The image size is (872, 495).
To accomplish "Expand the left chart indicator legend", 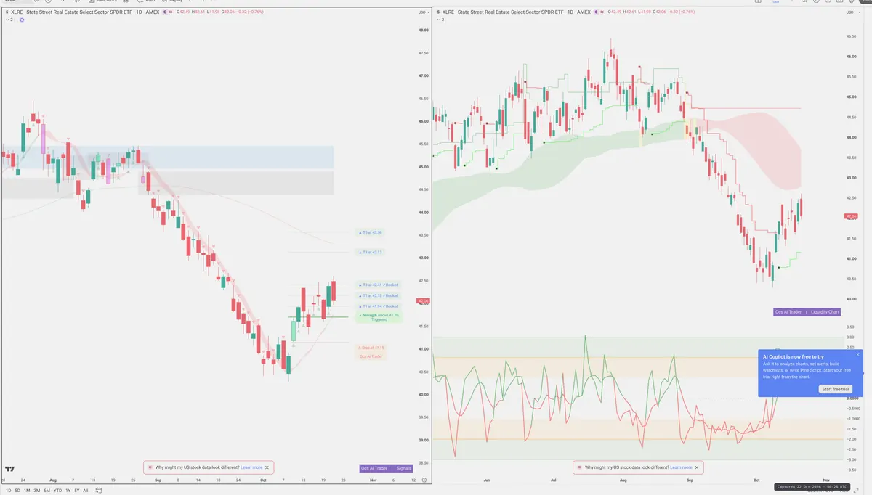I will (x=9, y=20).
